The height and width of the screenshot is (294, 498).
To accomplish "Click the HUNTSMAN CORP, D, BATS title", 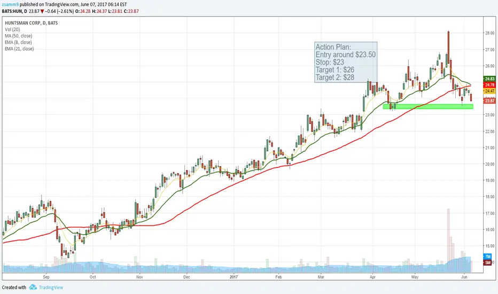I will click(32, 23).
